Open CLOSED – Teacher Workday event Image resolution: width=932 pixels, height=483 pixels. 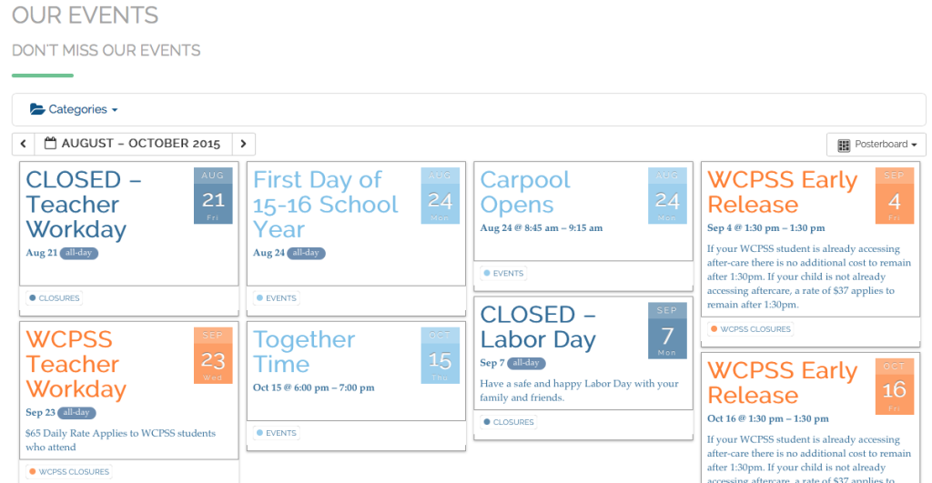(83, 205)
